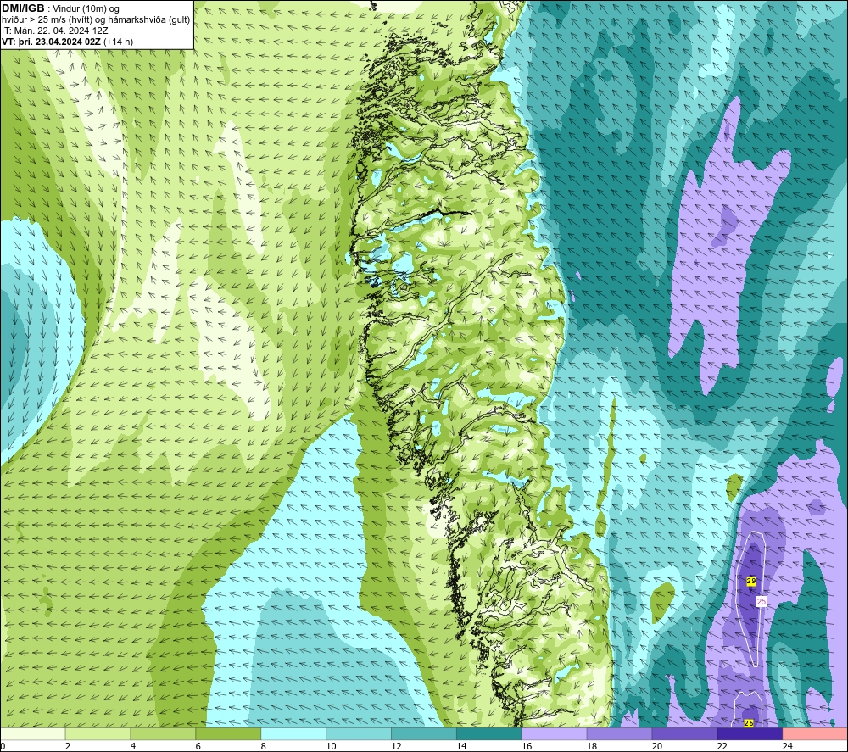Click the legend number 12
The height and width of the screenshot is (752, 848).
(396, 746)
